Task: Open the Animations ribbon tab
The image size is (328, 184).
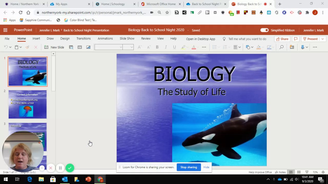Action: (105, 39)
